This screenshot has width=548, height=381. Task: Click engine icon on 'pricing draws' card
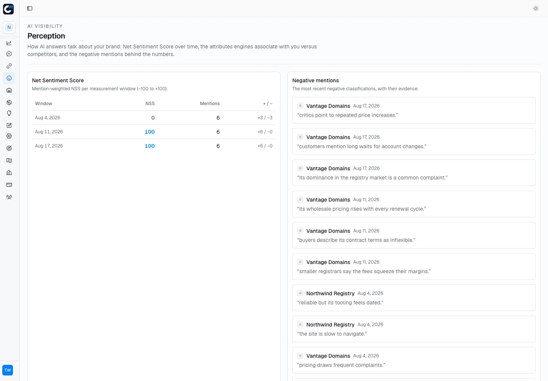300,356
